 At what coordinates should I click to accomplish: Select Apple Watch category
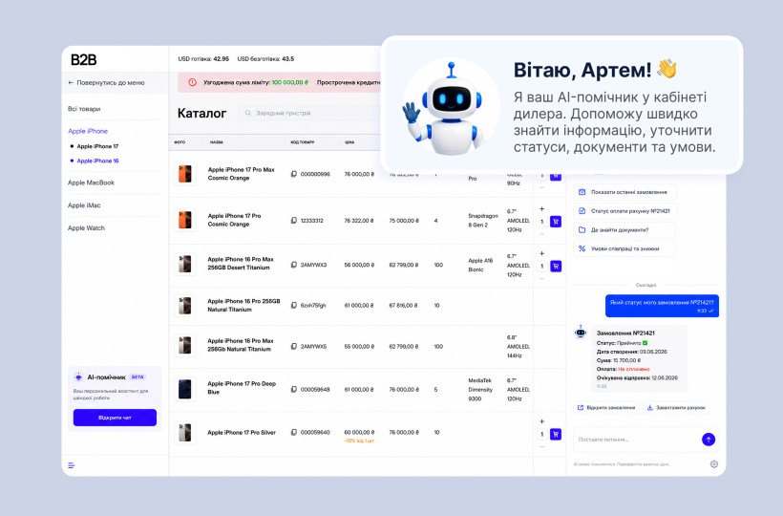[x=86, y=228]
